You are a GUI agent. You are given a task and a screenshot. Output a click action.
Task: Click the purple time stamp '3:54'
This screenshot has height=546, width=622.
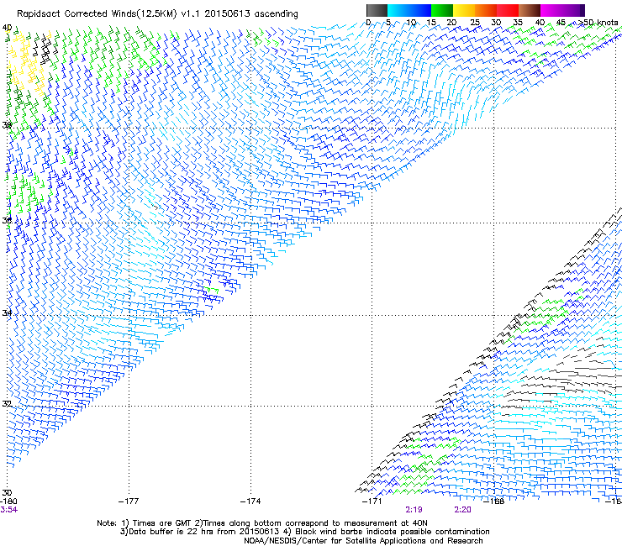tap(8, 510)
